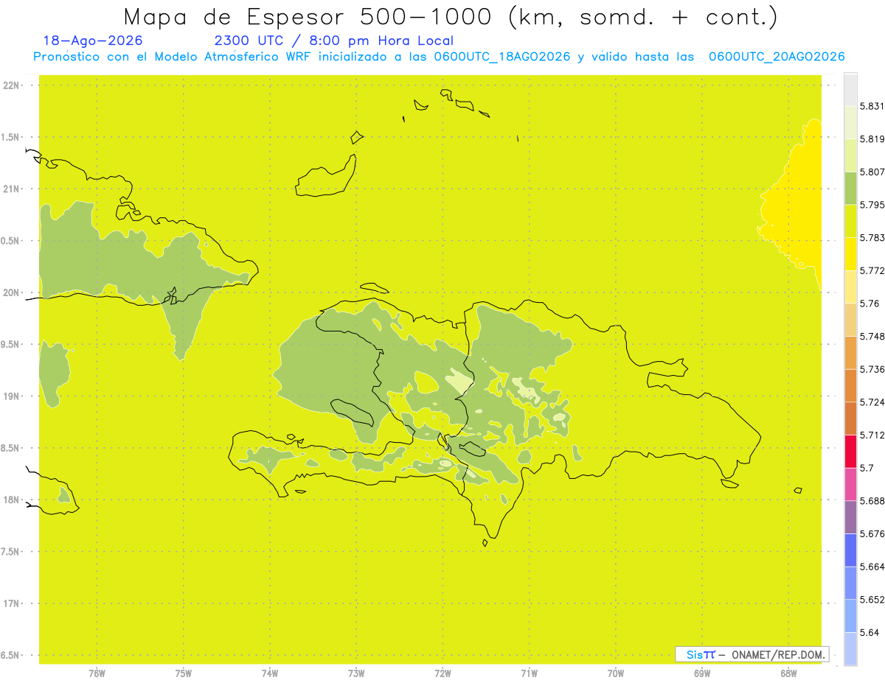Select the blue legend swatch between 5.664 and 5.676
The image size is (885, 683).
[x=850, y=550]
